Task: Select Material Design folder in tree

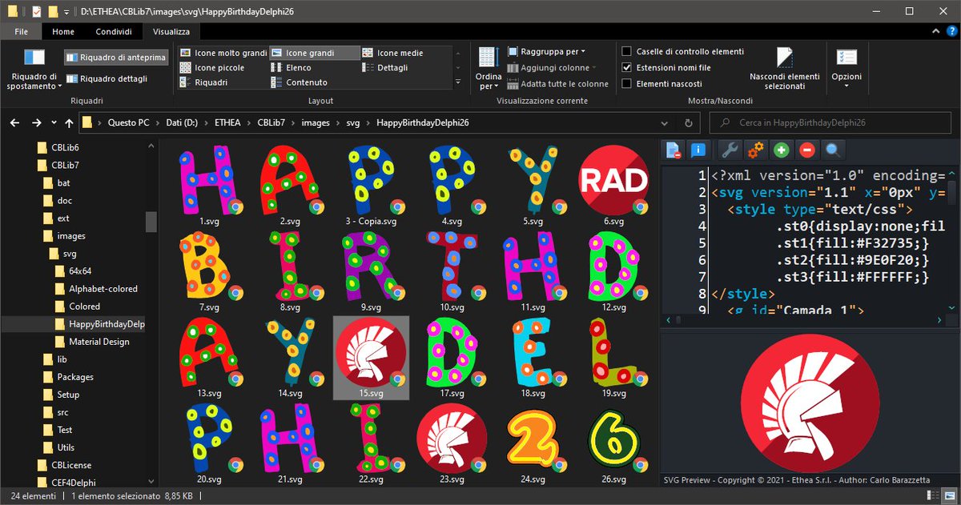Action: [99, 341]
